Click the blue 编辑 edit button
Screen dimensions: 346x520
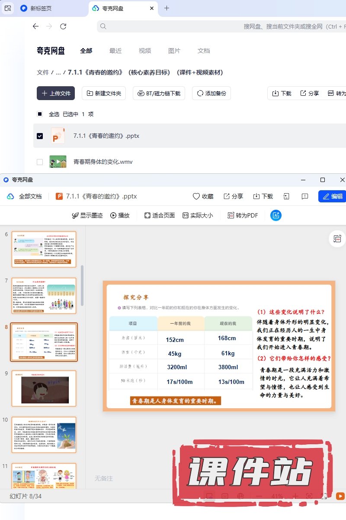(332, 196)
